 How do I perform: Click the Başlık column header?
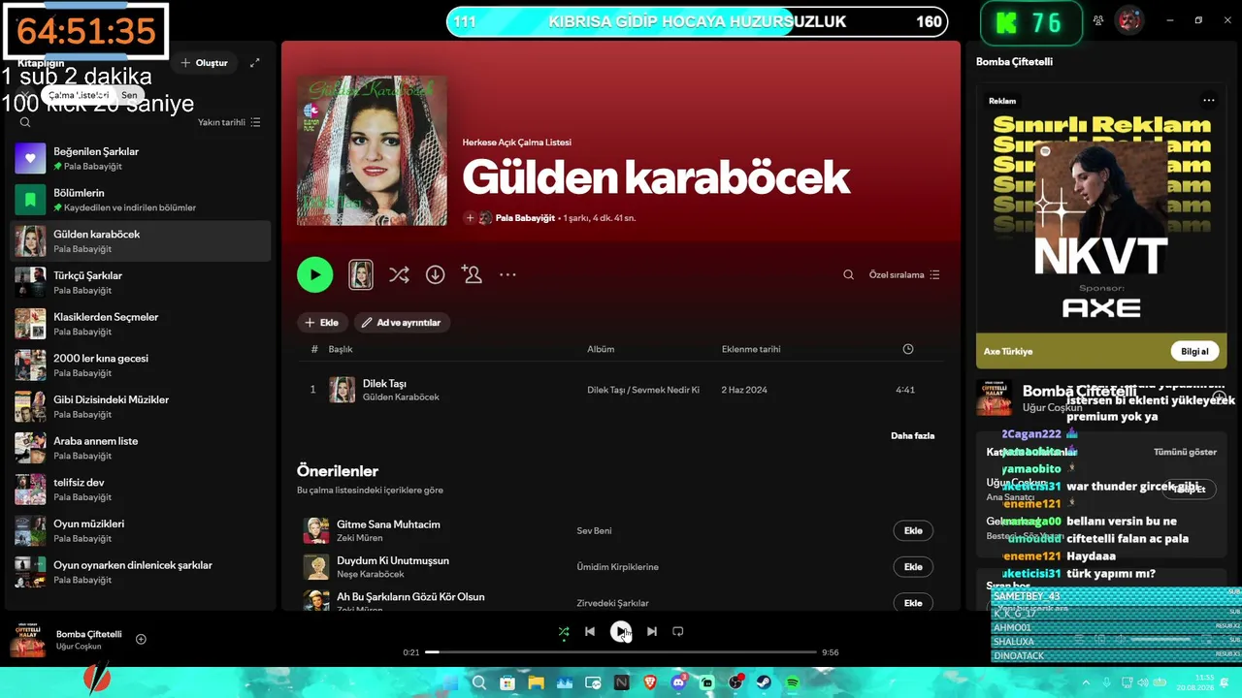[x=341, y=349]
